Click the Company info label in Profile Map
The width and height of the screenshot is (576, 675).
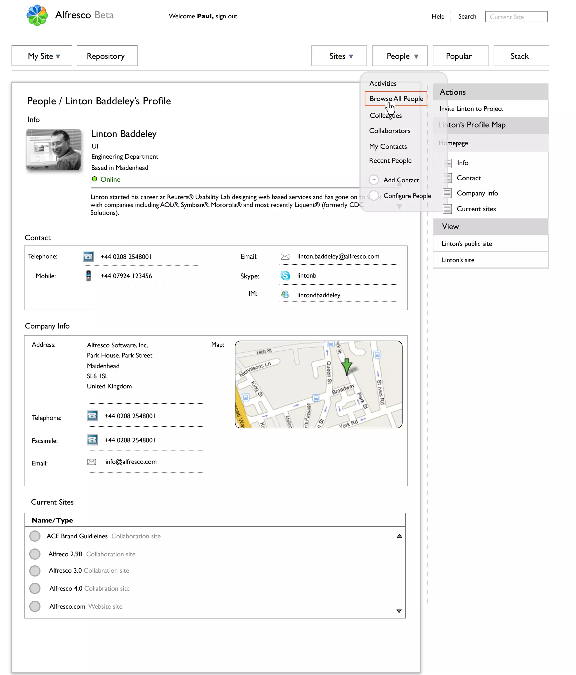coord(477,193)
